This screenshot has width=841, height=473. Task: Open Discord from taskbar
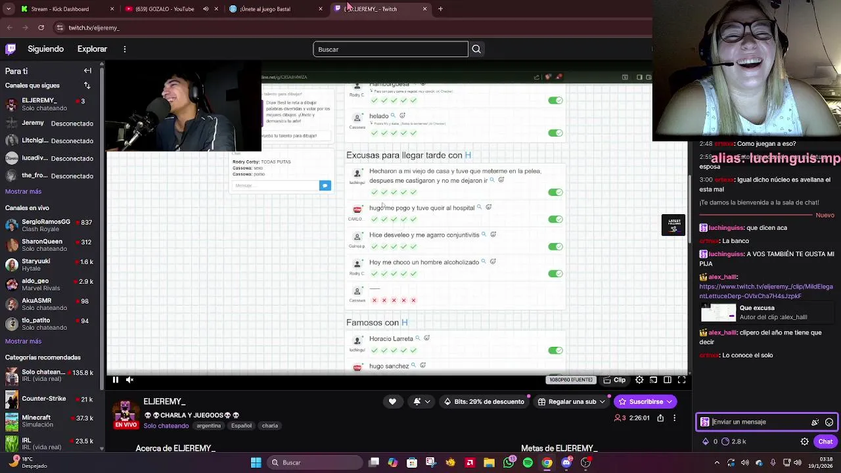click(566, 462)
